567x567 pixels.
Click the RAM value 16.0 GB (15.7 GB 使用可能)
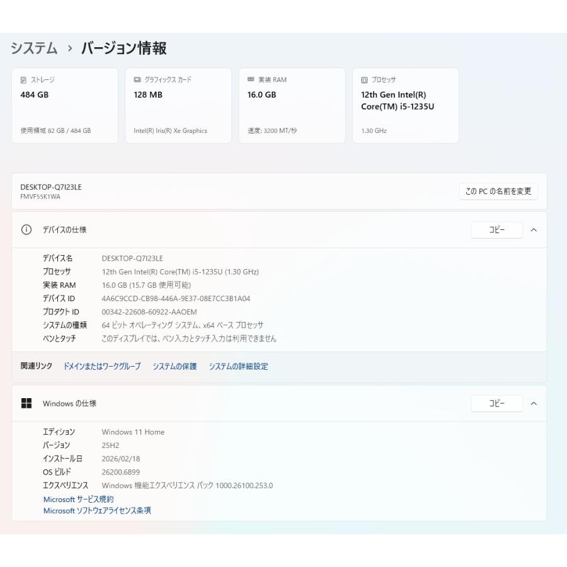click(146, 285)
